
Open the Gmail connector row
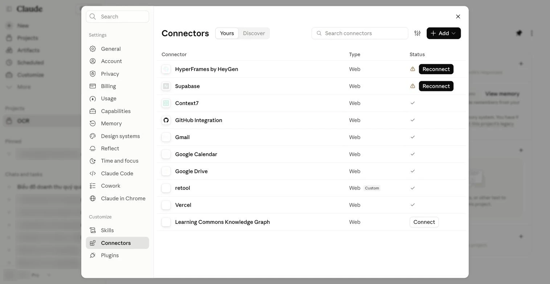pyautogui.click(x=311, y=137)
